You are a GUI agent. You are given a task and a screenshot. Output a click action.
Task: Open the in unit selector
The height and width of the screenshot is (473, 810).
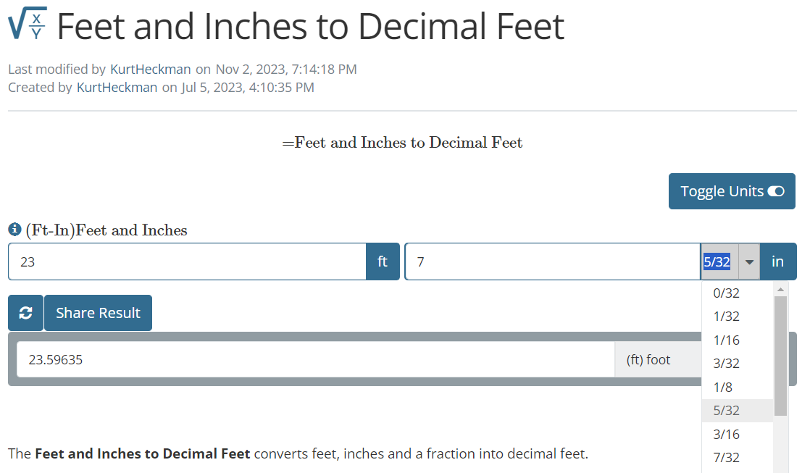[777, 261]
